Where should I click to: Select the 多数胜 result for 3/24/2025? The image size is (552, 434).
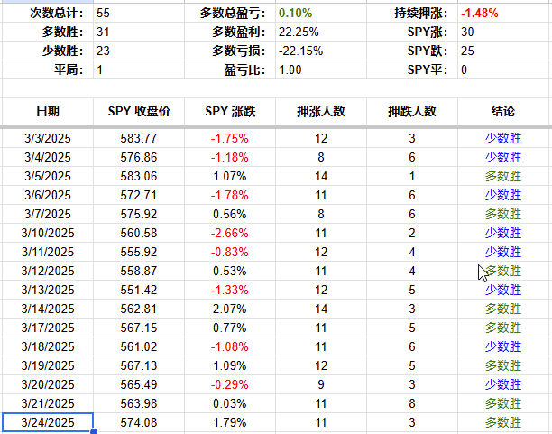pos(503,423)
